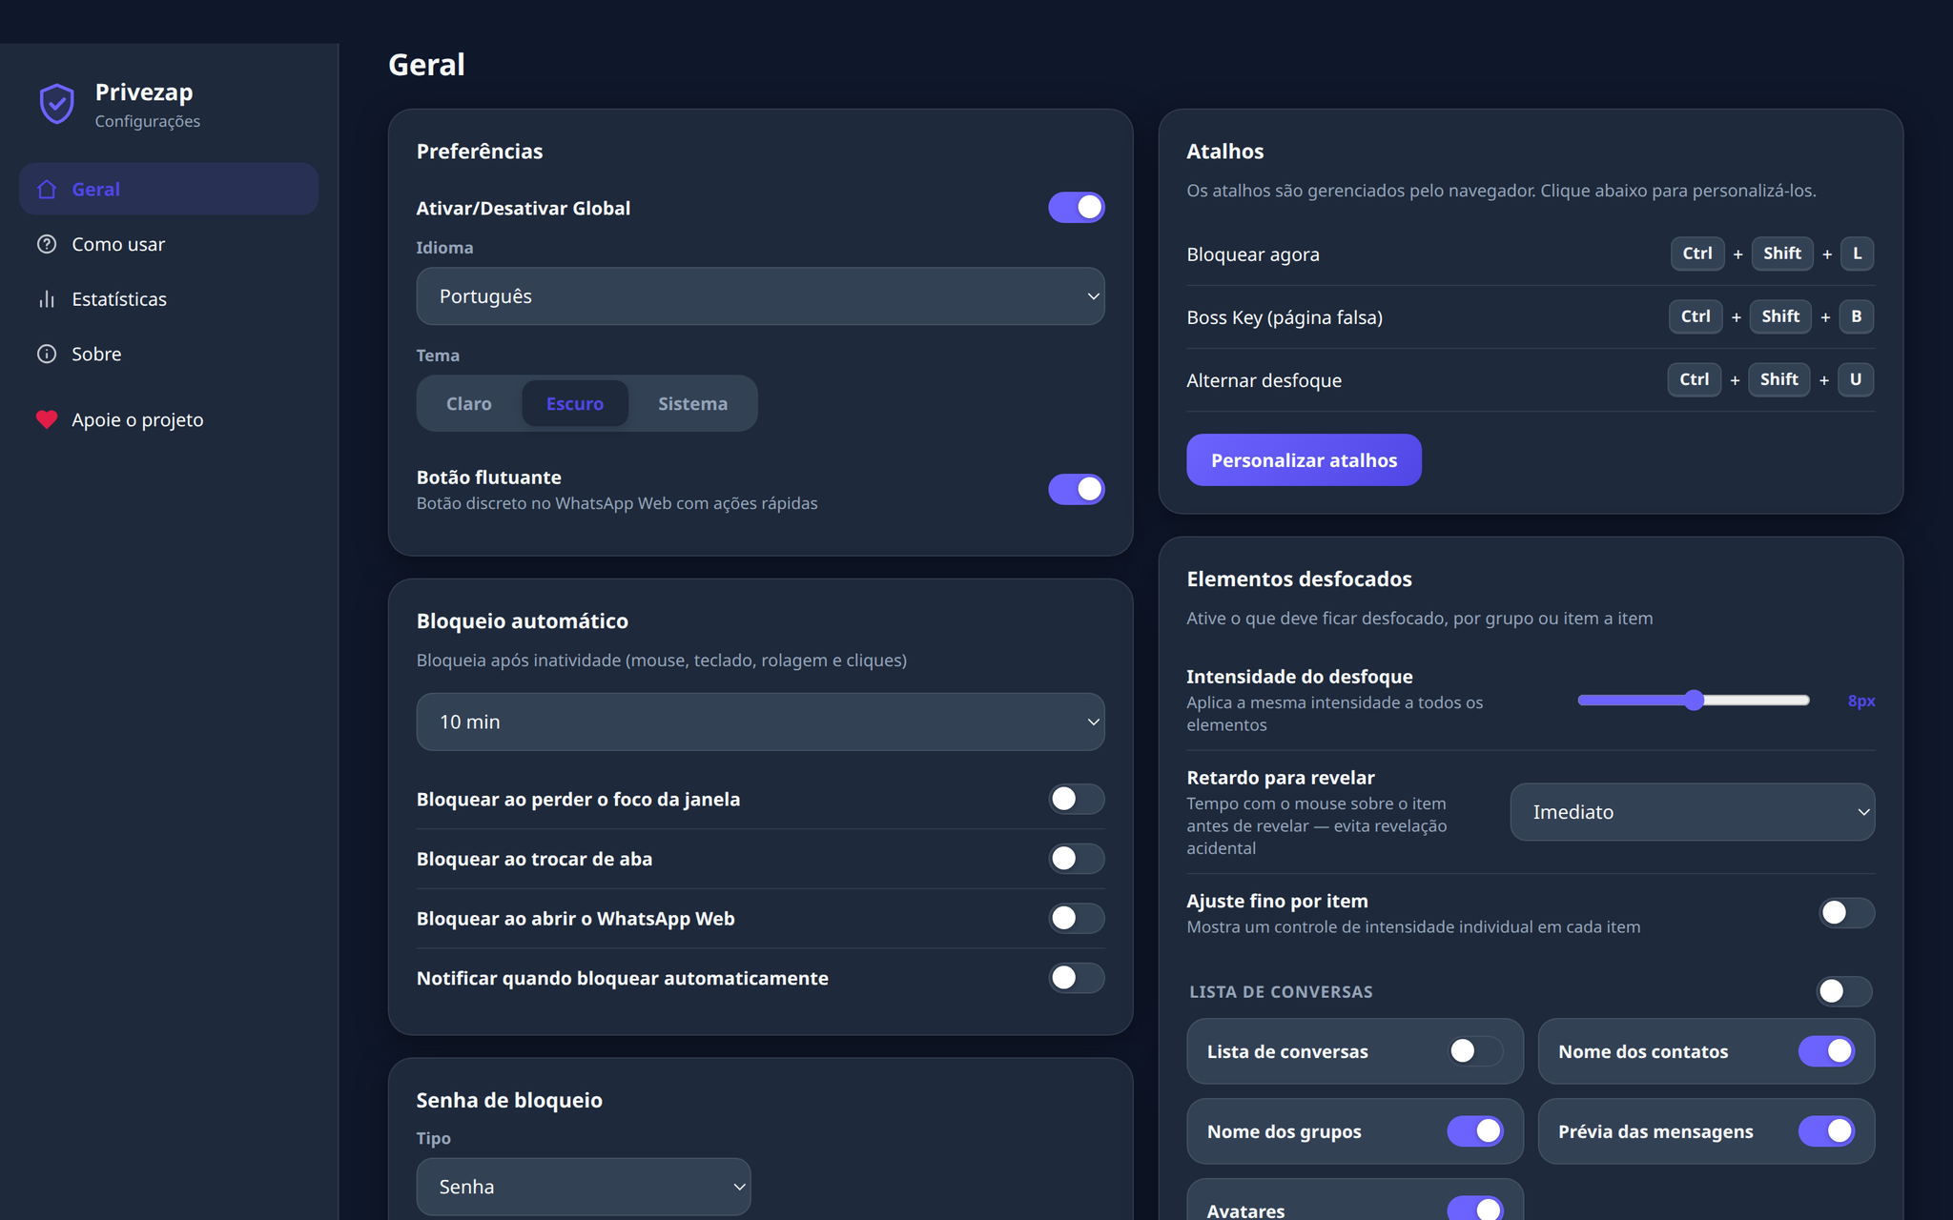The image size is (1953, 1220).
Task: Enable Bloquear ao abrir o WhatsApp Web
Action: pos(1077,918)
